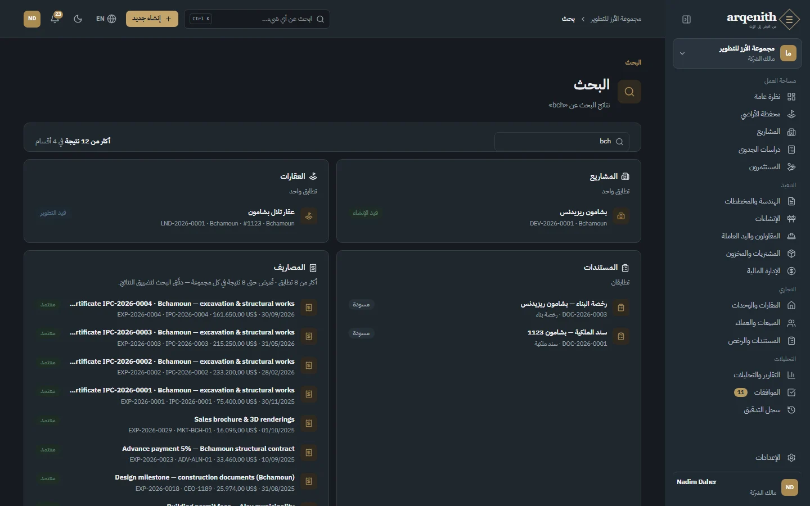Click the المبيعات والعملاء people icon
This screenshot has width=810, height=506.
(x=791, y=323)
